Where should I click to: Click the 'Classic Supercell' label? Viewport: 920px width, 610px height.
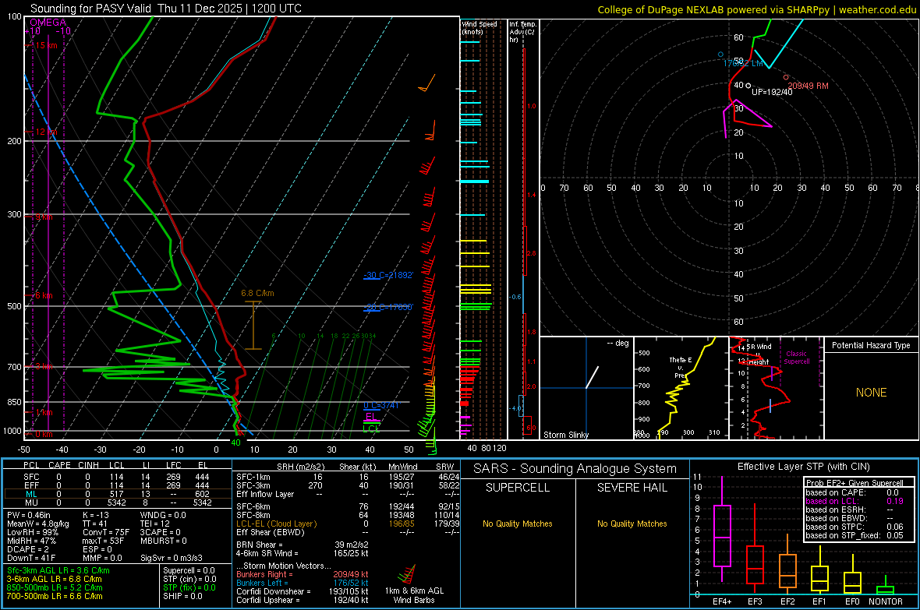click(x=797, y=358)
